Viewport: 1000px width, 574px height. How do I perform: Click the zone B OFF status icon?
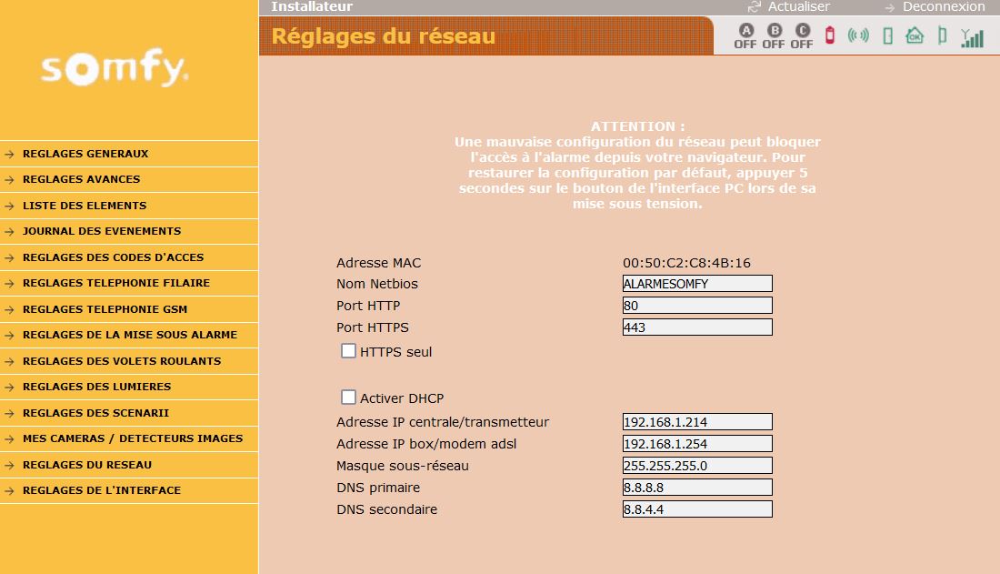pos(774,36)
